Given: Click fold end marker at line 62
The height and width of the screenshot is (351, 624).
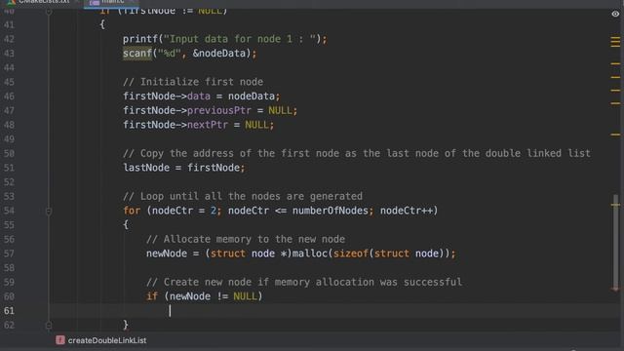Looking at the screenshot, I should coord(49,326).
